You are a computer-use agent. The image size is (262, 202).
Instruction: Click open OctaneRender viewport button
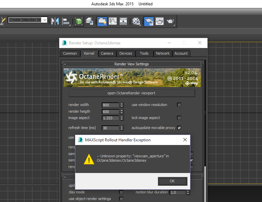[132, 93]
